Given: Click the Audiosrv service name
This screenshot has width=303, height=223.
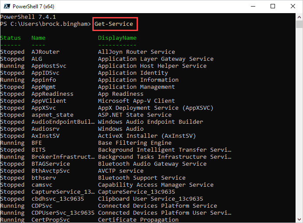Looking at the screenshot, I should coord(46,129).
